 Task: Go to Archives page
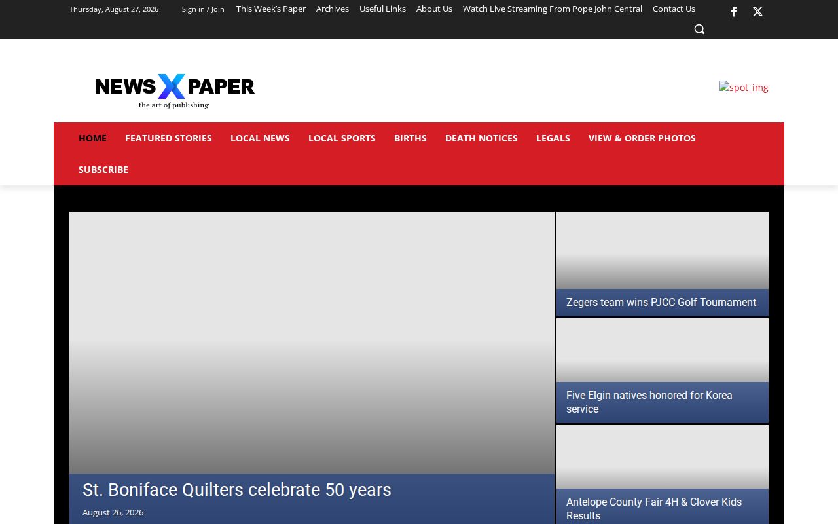[x=333, y=9]
